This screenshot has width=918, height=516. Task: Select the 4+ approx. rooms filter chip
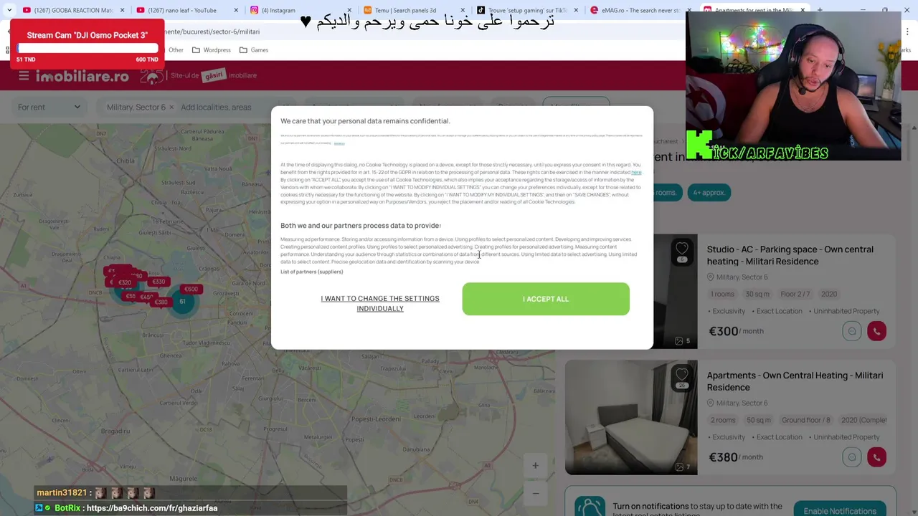coord(709,193)
